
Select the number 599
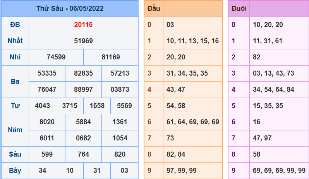(x=47, y=154)
